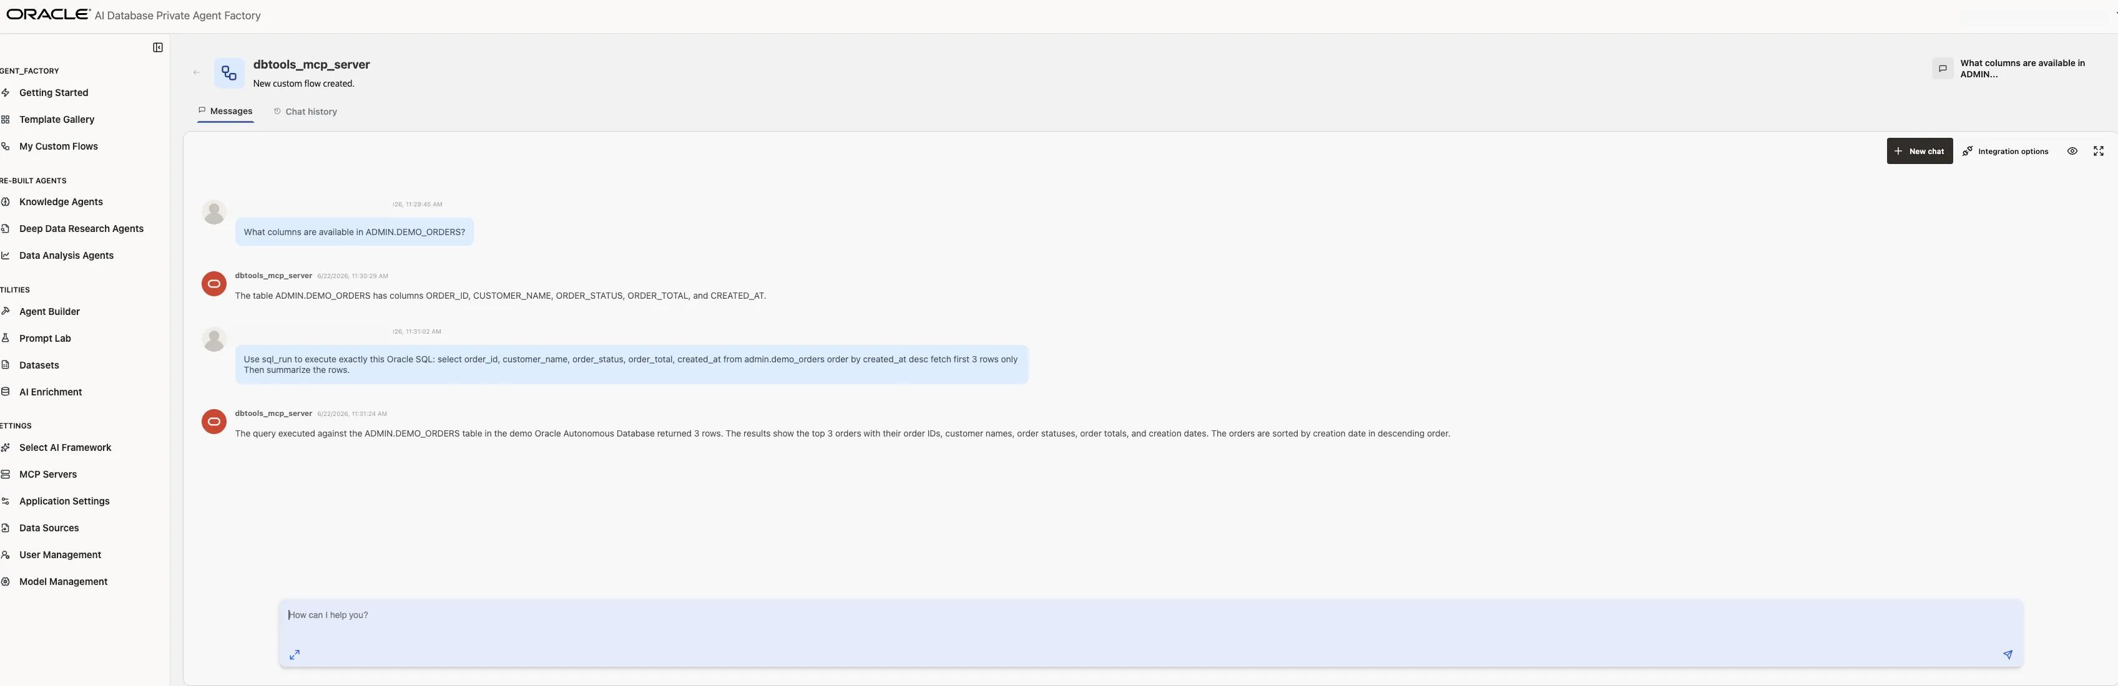Open Integration options
This screenshot has width=2118, height=686.
(2006, 151)
